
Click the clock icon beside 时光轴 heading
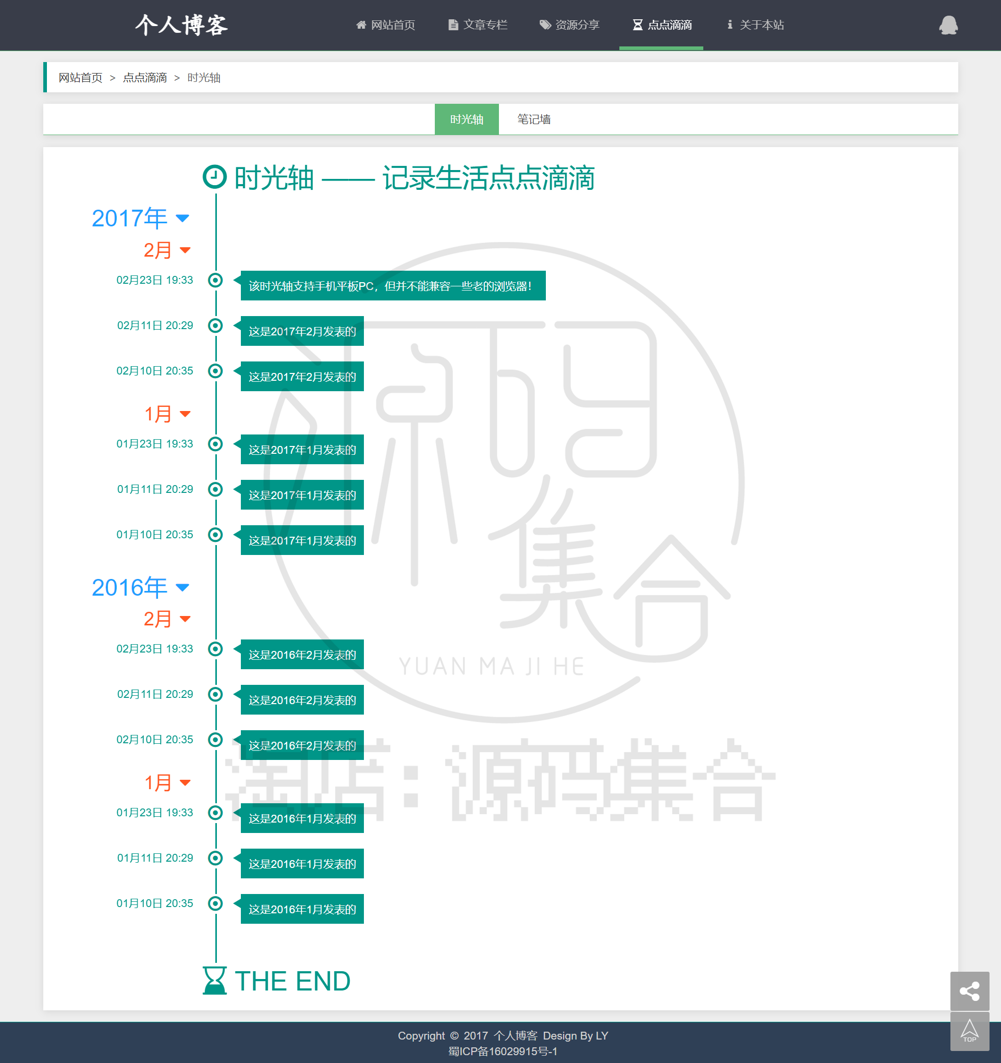click(x=215, y=177)
